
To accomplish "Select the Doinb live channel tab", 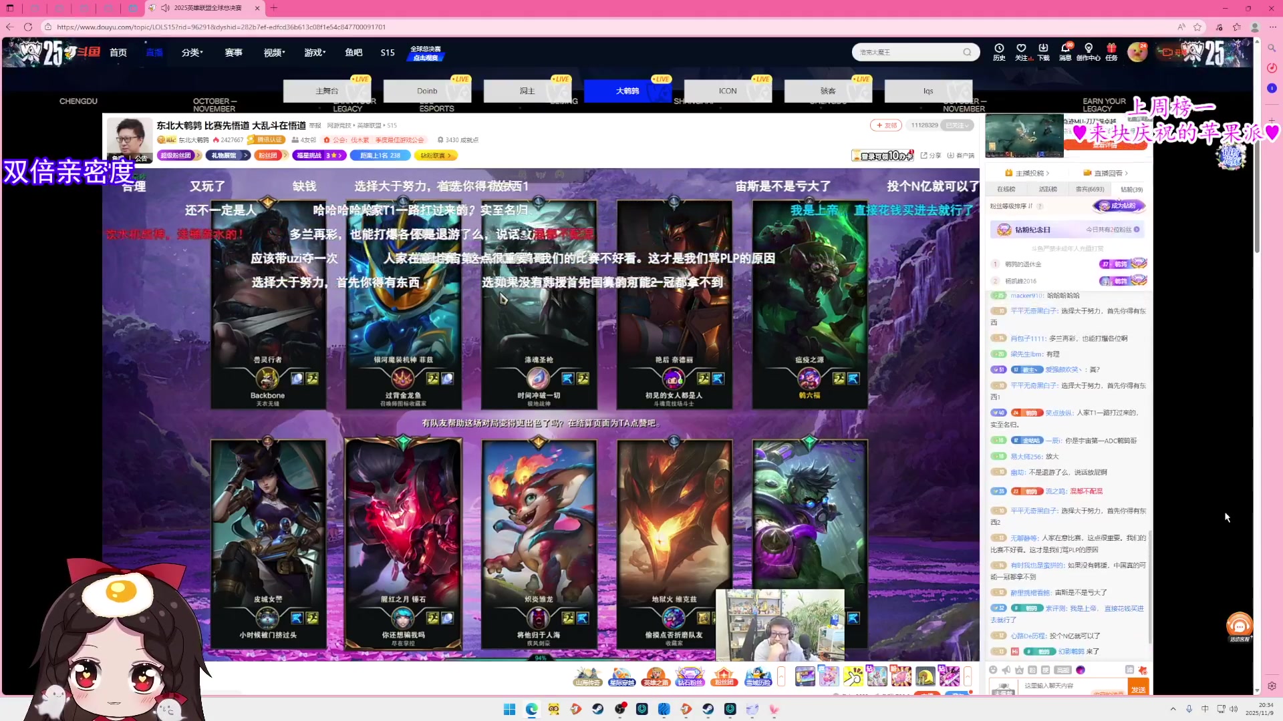I will (x=427, y=91).
